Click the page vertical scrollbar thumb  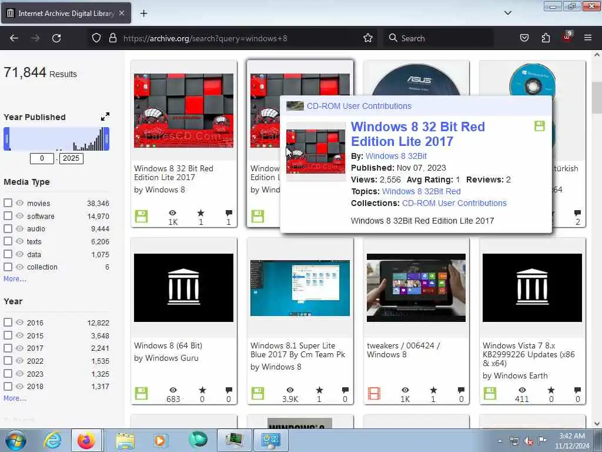click(597, 98)
